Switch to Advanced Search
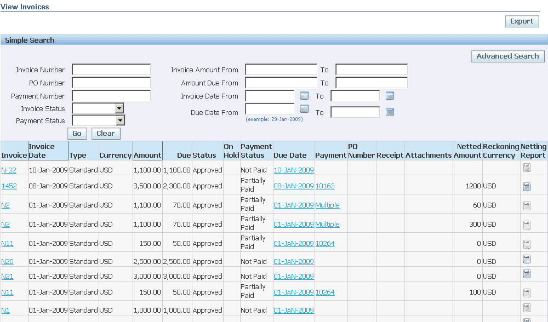This screenshot has height=322, width=548. [507, 56]
